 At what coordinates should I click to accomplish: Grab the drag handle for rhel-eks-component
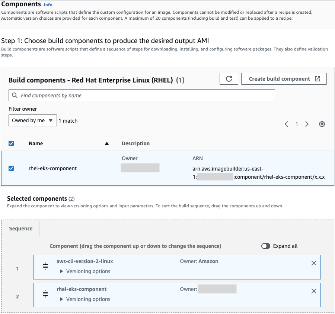[x=45, y=294]
